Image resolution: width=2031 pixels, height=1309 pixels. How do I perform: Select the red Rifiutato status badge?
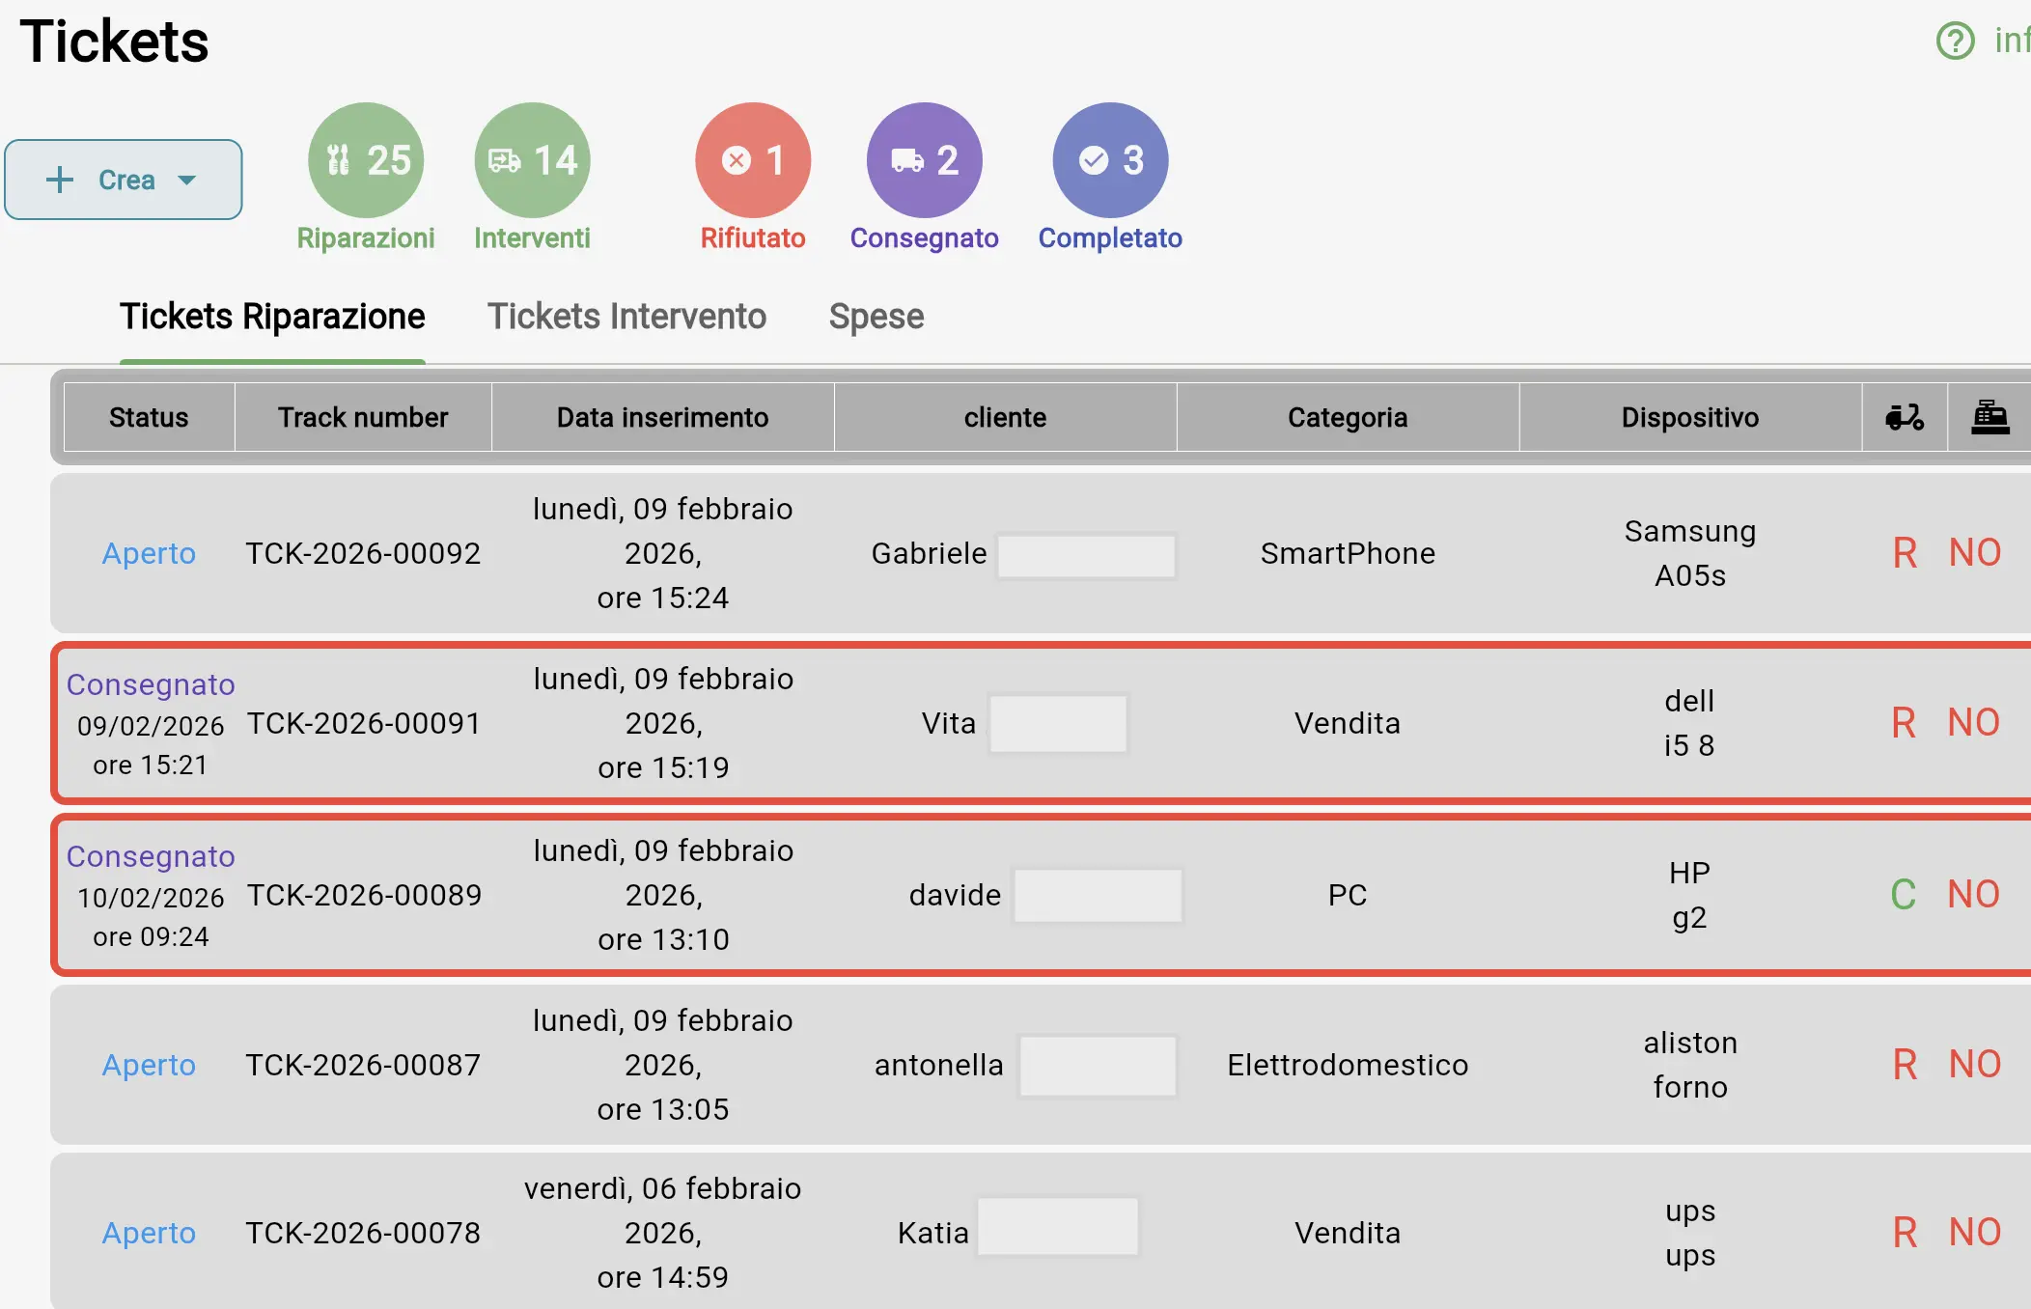[x=752, y=159]
